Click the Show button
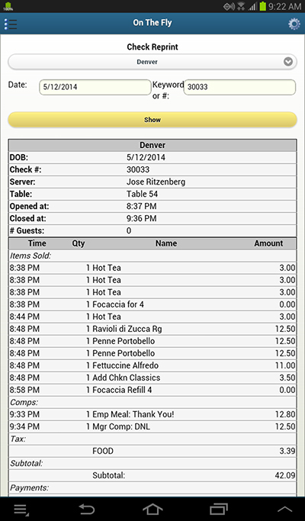This screenshot has height=521, width=305. [152, 120]
